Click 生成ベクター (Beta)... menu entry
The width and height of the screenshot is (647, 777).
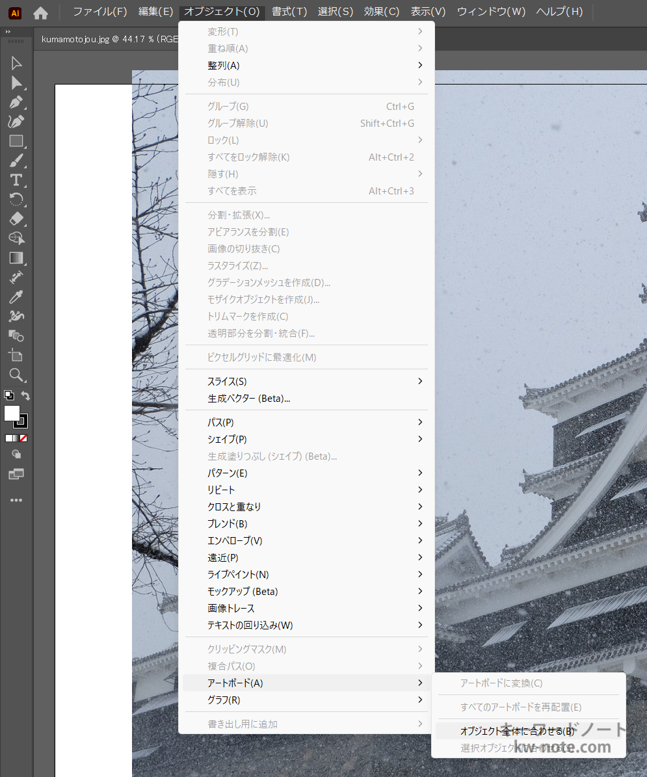[x=249, y=399]
